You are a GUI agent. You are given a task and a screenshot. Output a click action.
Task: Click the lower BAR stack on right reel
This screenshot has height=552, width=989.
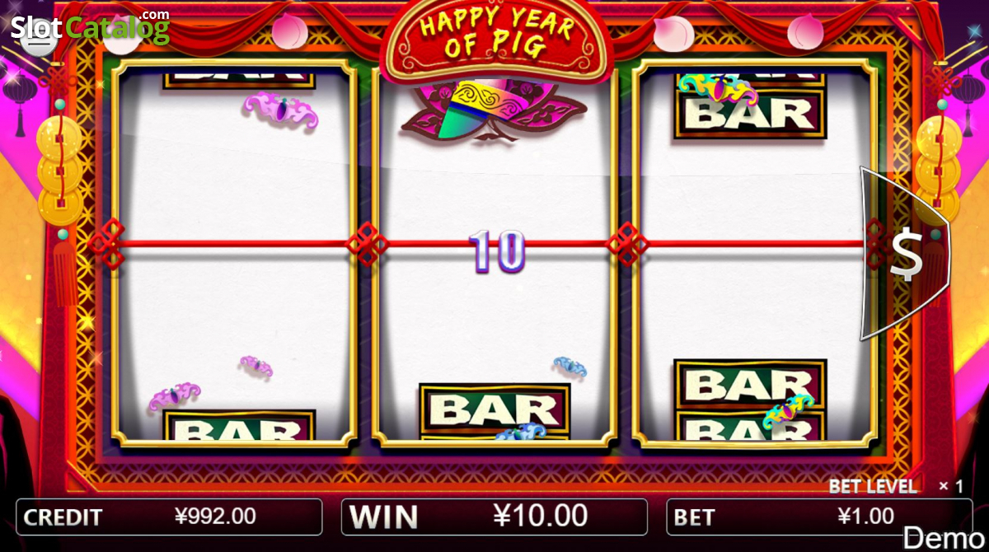point(750,400)
